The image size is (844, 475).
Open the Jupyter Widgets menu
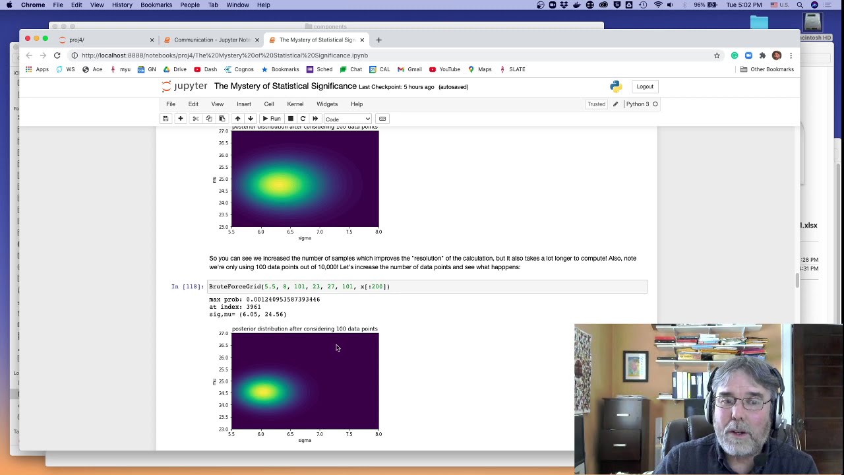click(327, 104)
